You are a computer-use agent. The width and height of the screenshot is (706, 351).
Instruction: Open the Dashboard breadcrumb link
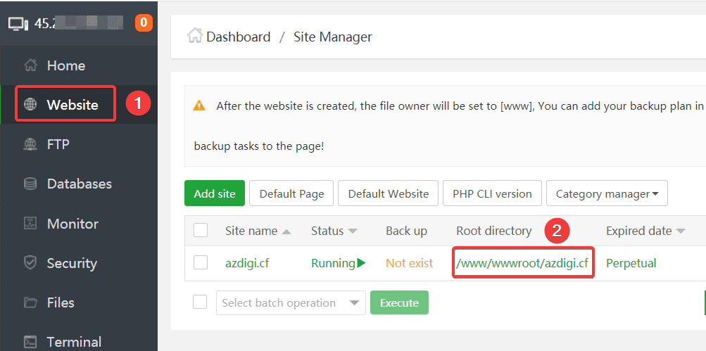237,37
